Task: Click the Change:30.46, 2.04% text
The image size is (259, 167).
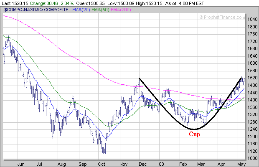Action: (52, 3)
